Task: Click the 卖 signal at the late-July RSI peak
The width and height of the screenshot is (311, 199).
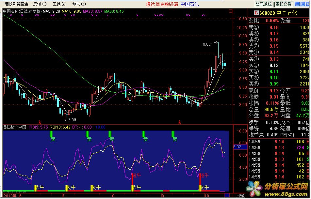Action: pos(111,137)
